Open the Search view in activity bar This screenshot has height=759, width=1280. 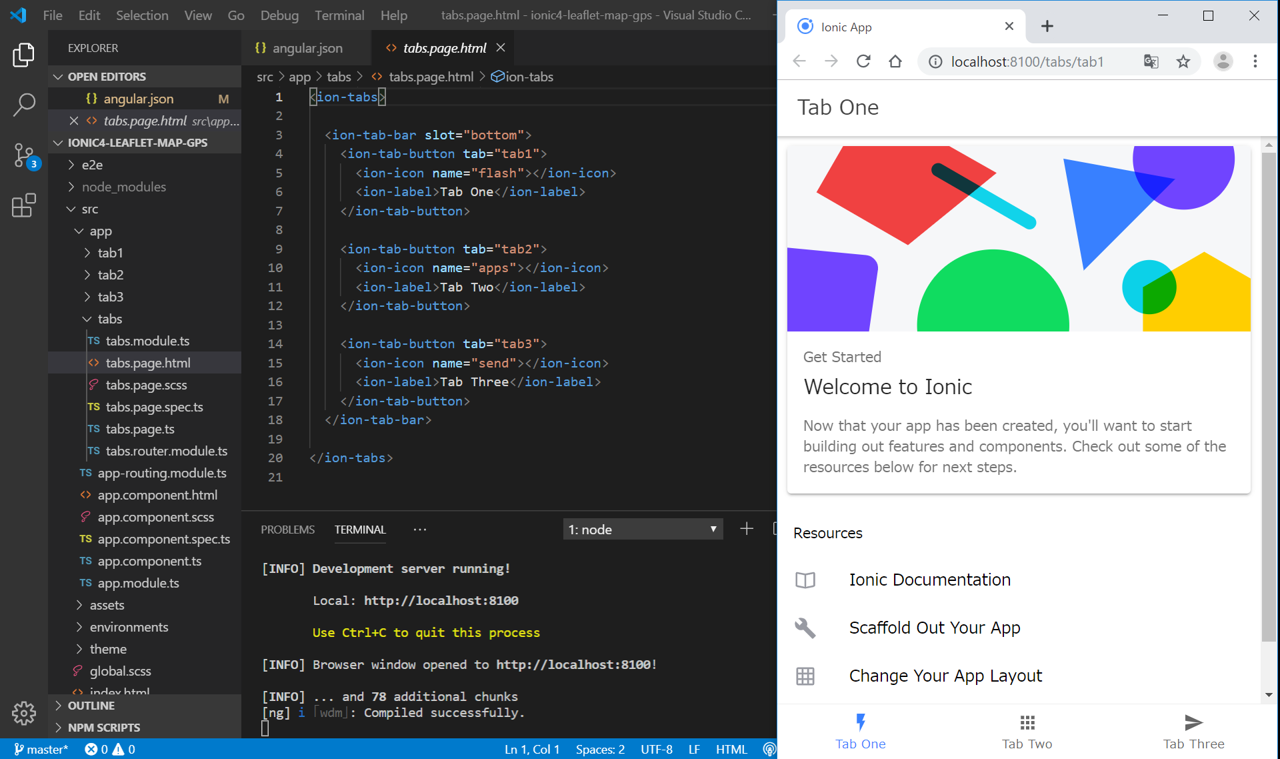[x=24, y=104]
